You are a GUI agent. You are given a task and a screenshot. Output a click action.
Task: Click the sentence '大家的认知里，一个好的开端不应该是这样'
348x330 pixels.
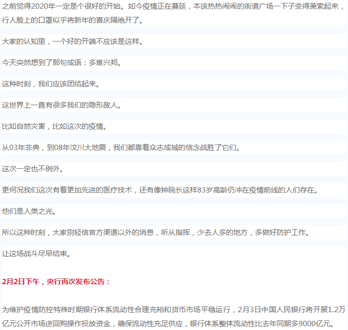72,41
